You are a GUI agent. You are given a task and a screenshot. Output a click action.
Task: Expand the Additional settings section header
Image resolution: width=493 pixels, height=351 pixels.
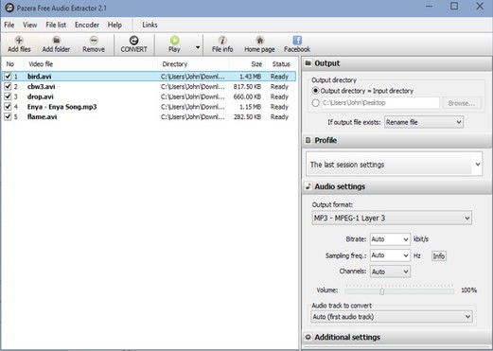tap(396, 337)
